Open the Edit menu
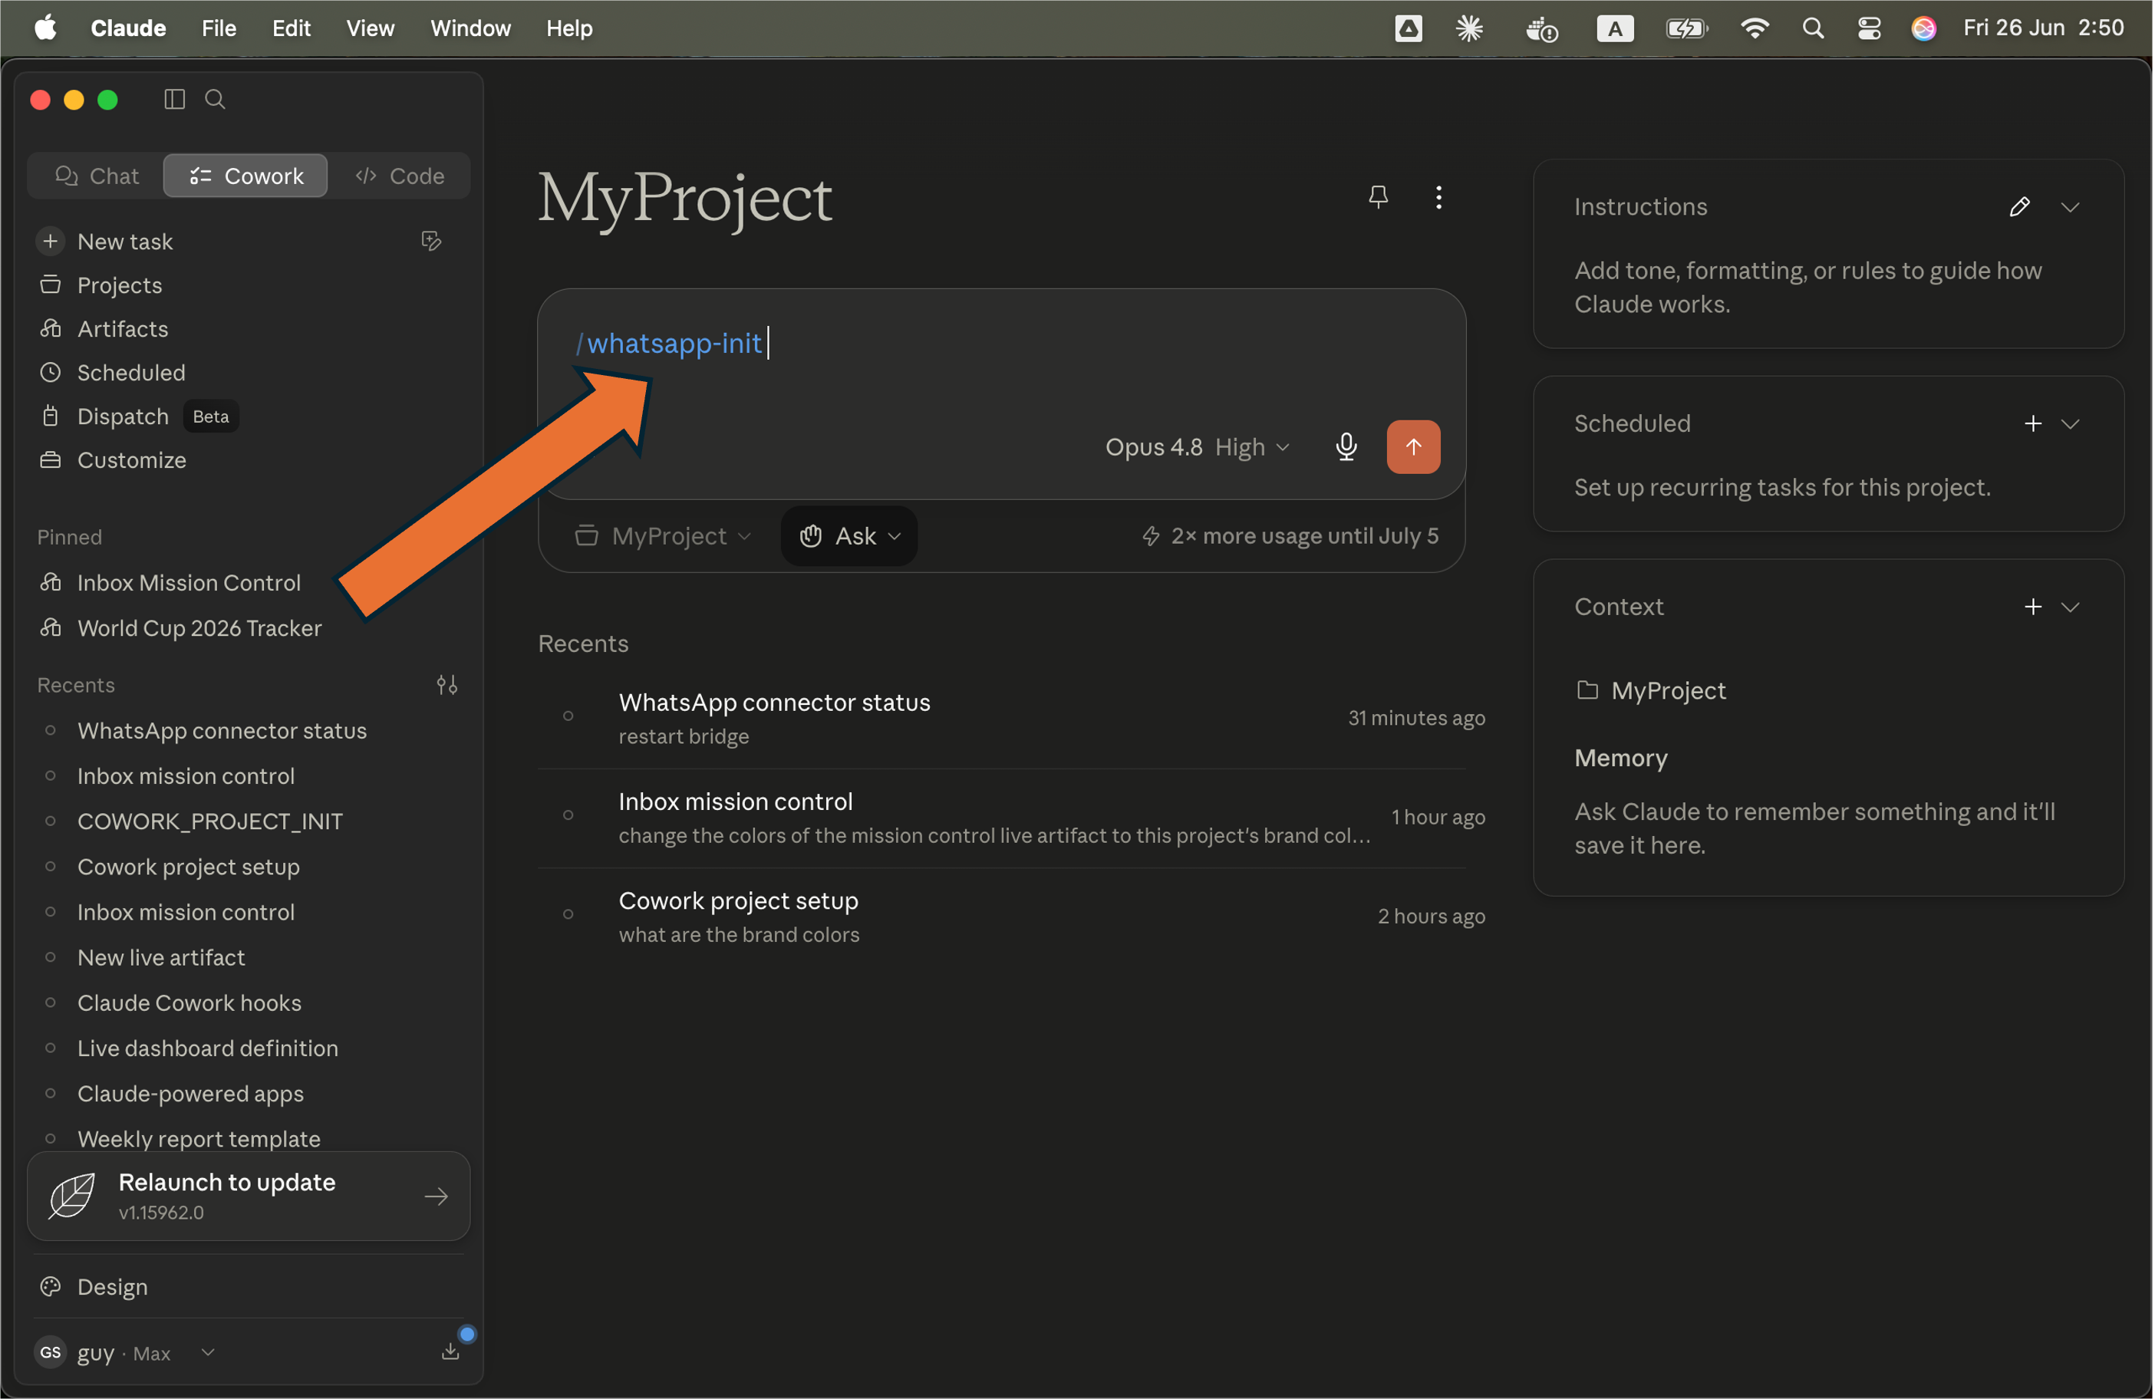The width and height of the screenshot is (2155, 1399). click(292, 28)
